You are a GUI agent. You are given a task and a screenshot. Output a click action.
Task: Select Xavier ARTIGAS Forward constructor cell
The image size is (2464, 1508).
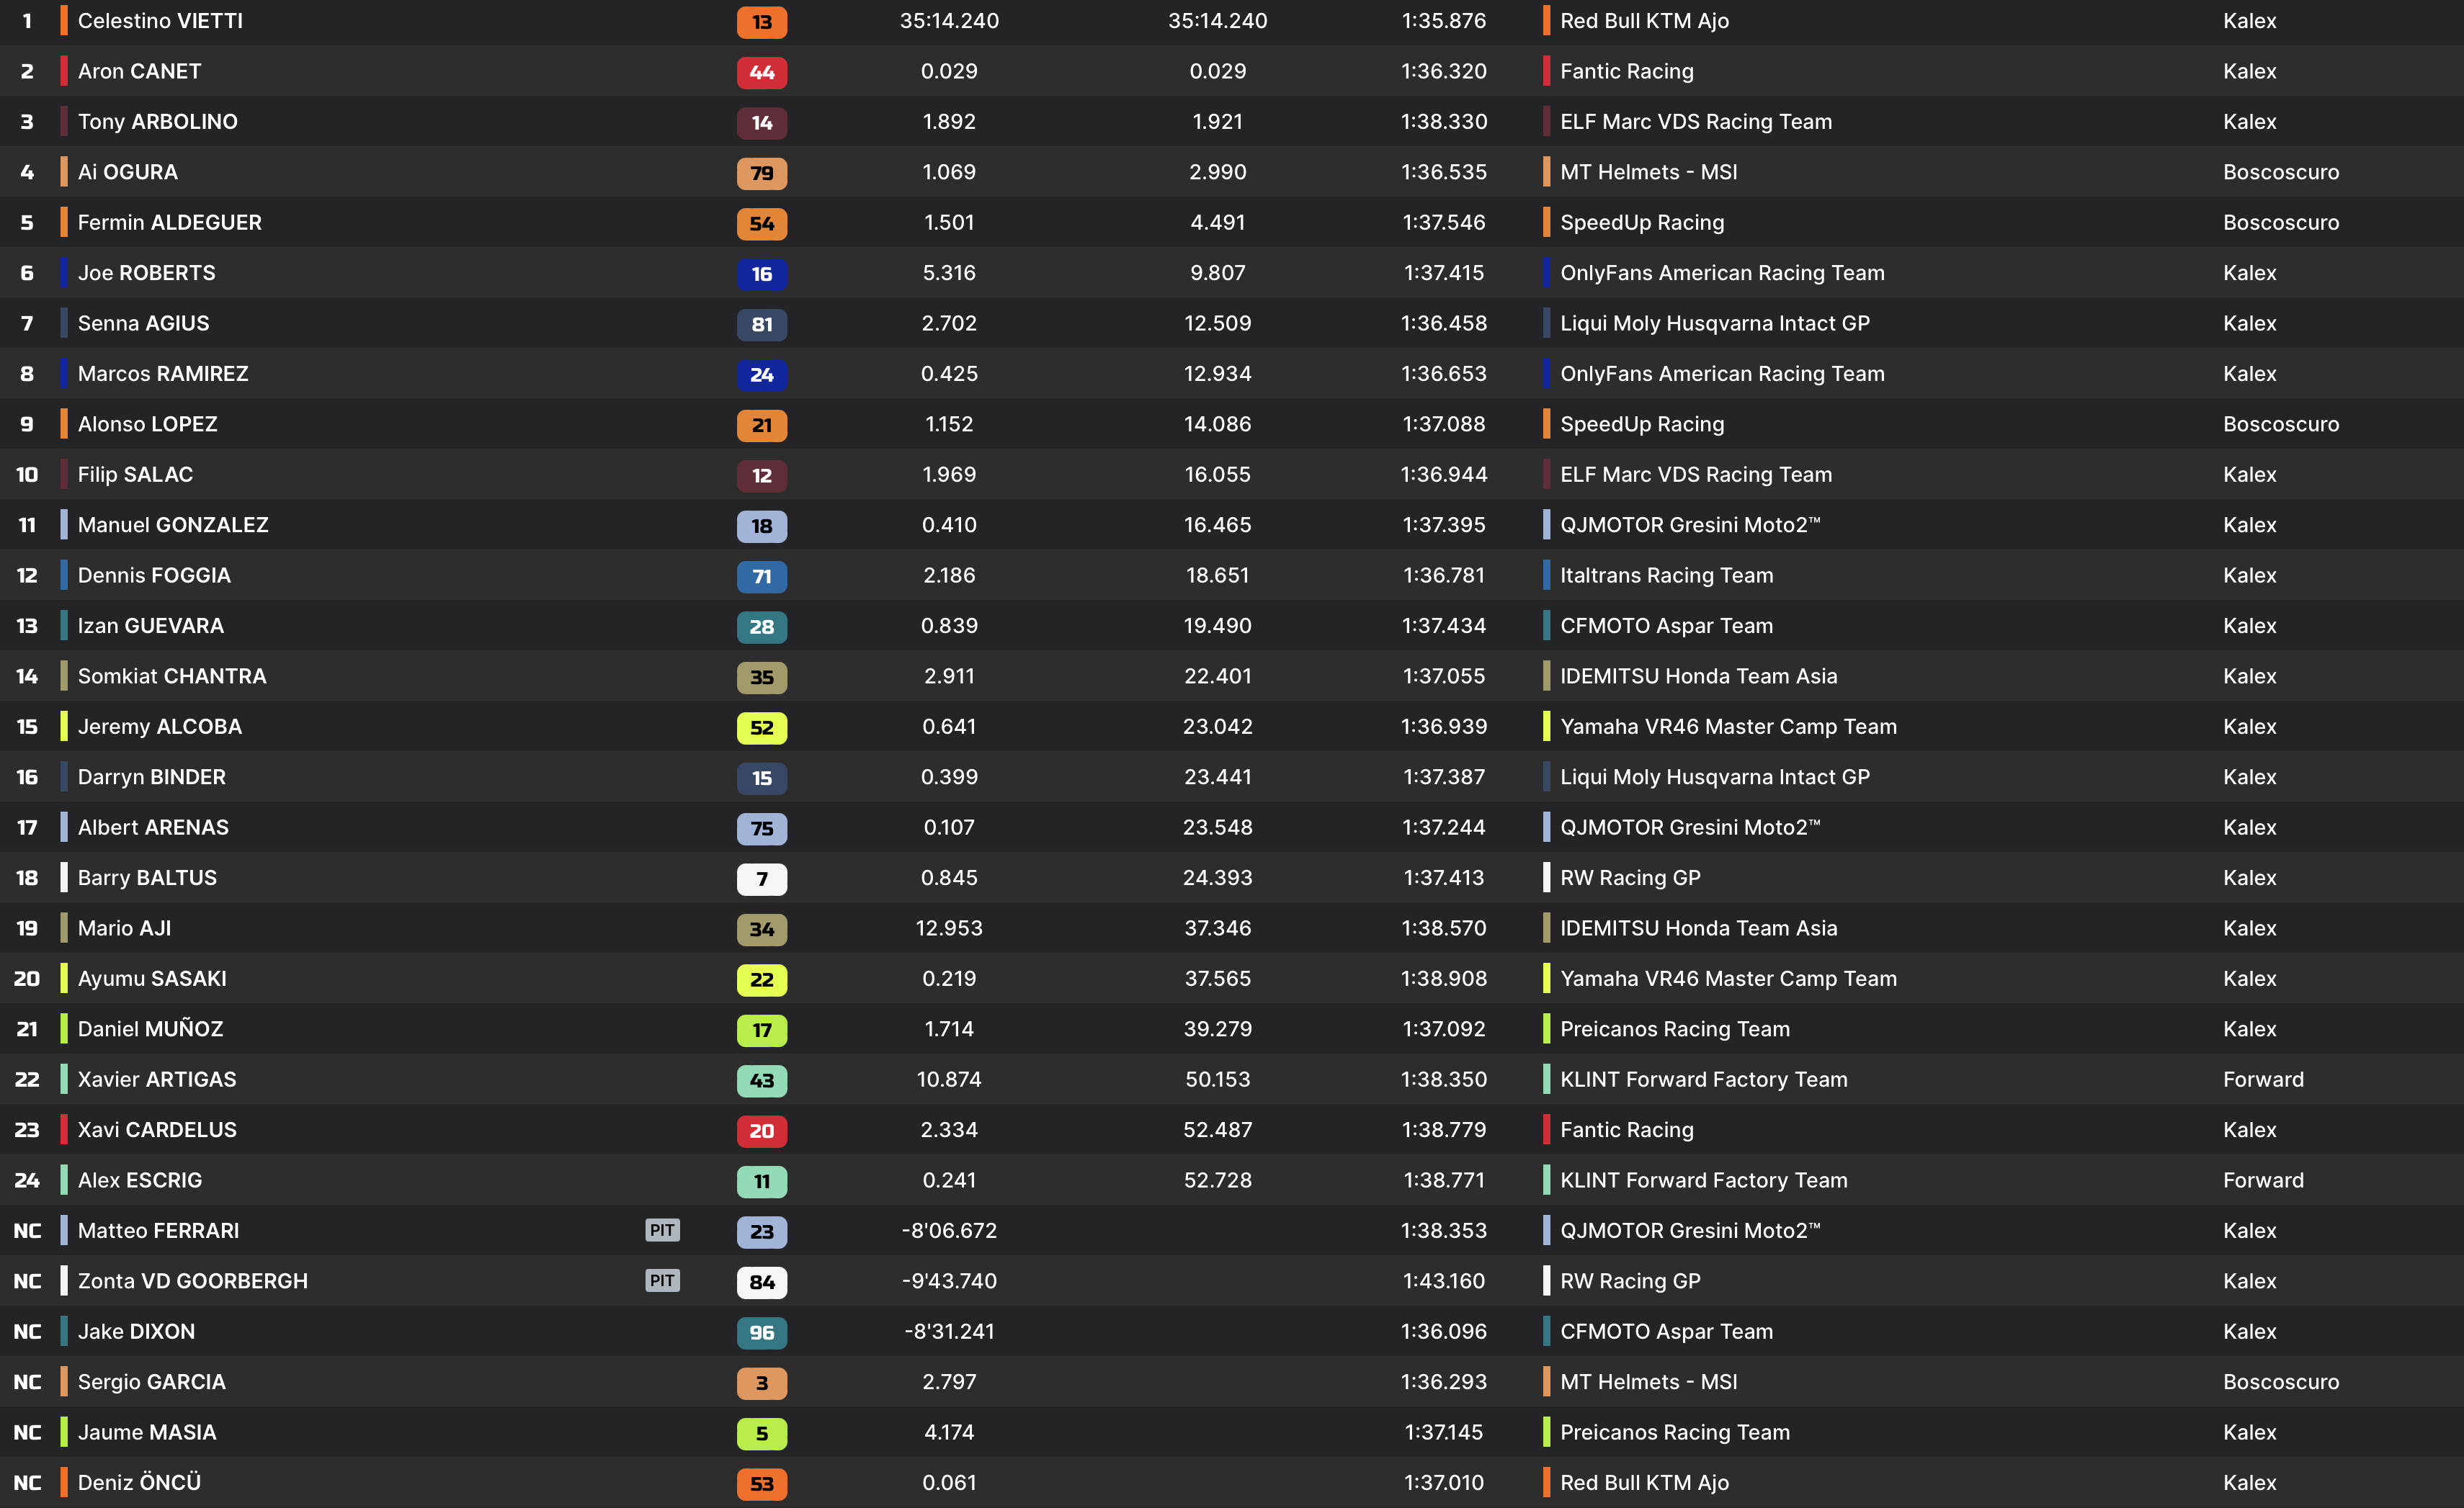[x=2263, y=1080]
